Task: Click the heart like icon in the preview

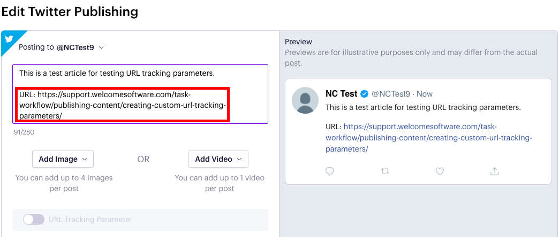Action: pos(440,172)
